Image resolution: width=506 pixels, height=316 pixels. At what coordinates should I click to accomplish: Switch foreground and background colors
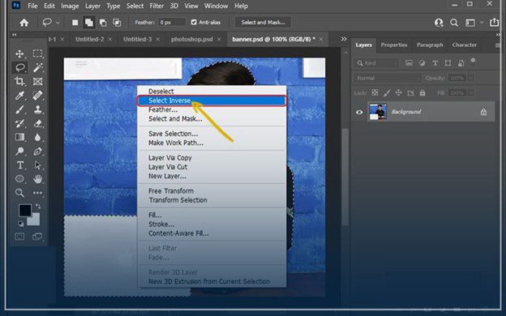tap(38, 207)
